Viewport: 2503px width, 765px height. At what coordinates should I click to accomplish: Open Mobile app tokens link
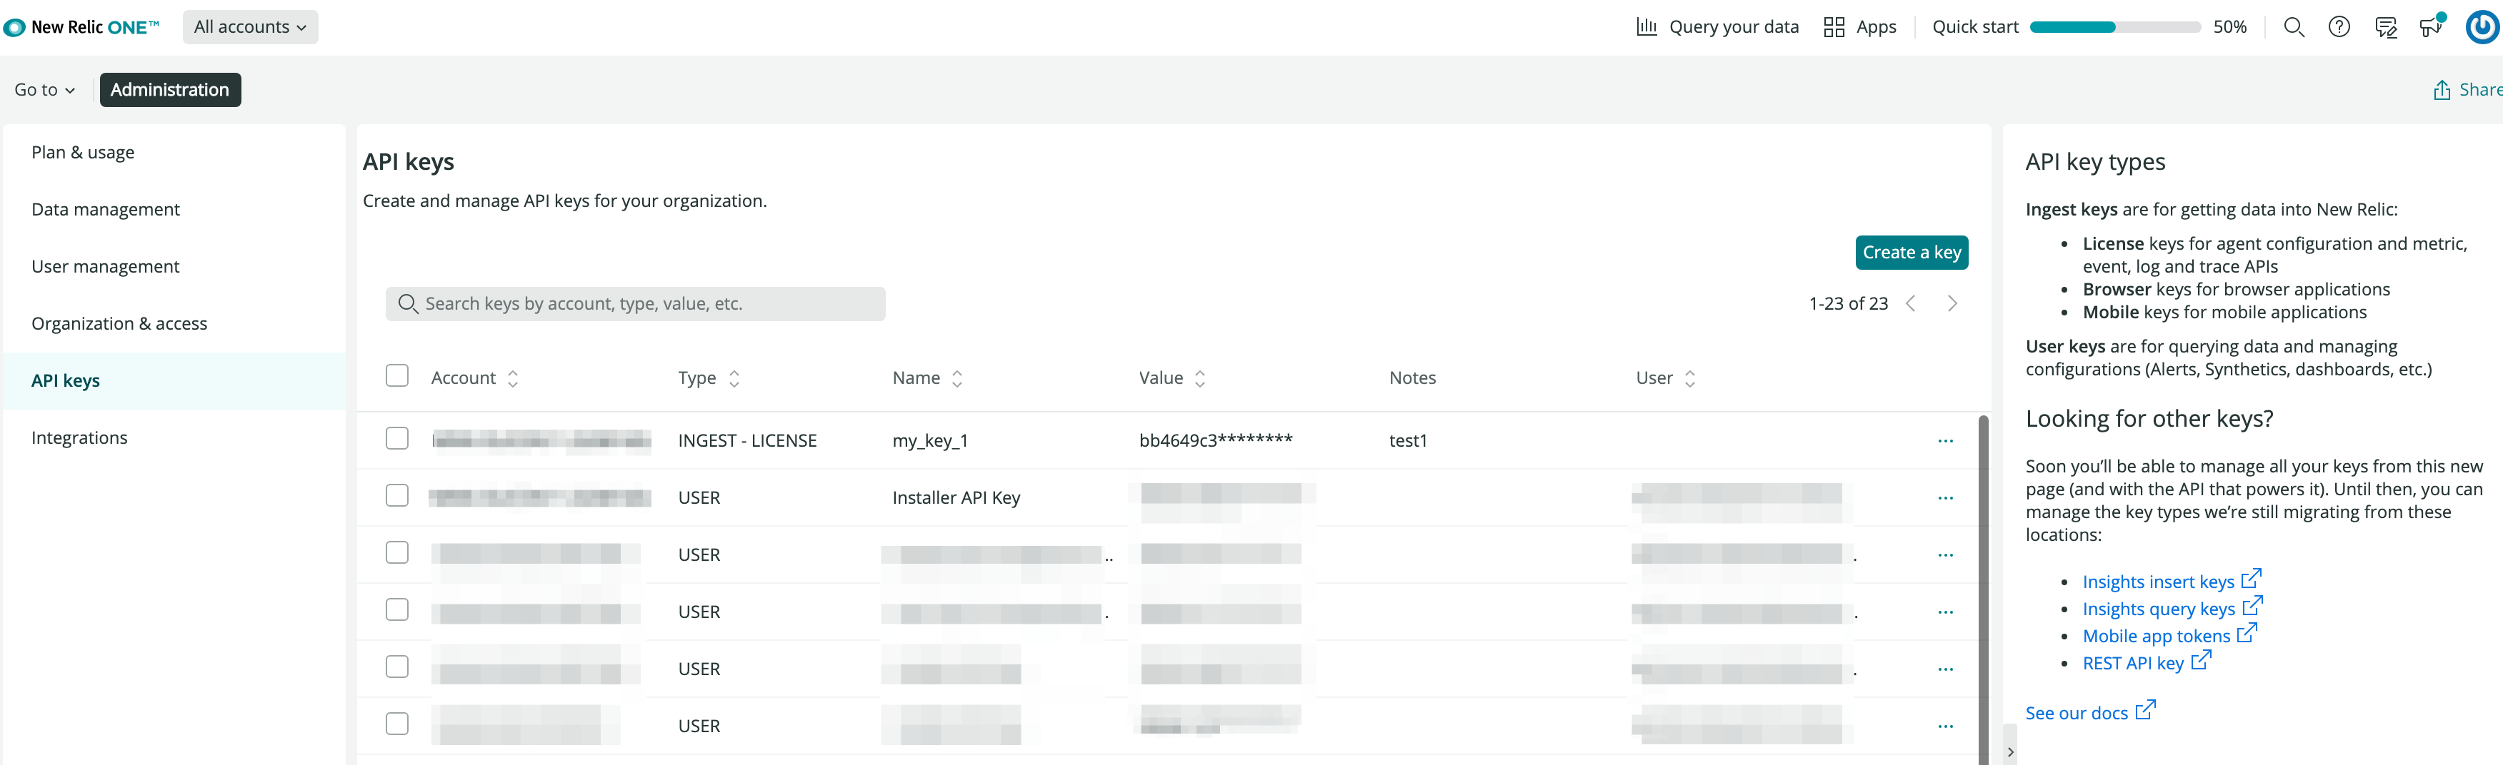coord(2156,637)
